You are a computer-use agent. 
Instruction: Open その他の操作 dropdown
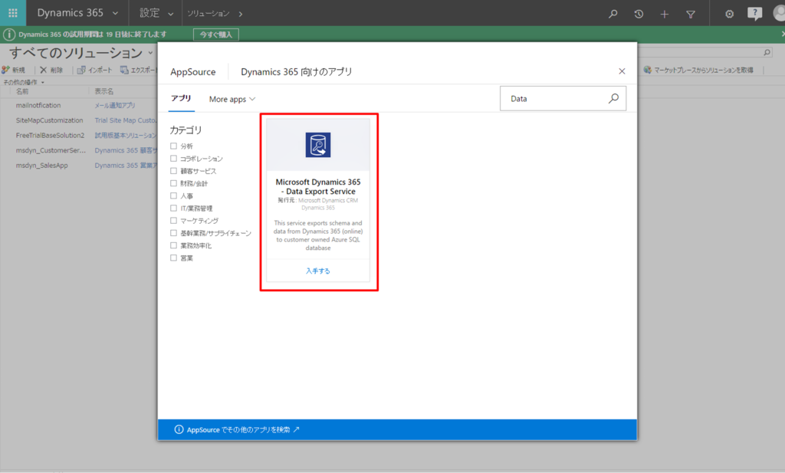point(24,82)
